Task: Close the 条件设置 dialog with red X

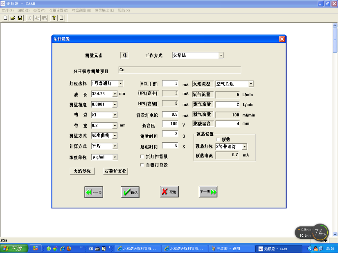Action: [282, 39]
